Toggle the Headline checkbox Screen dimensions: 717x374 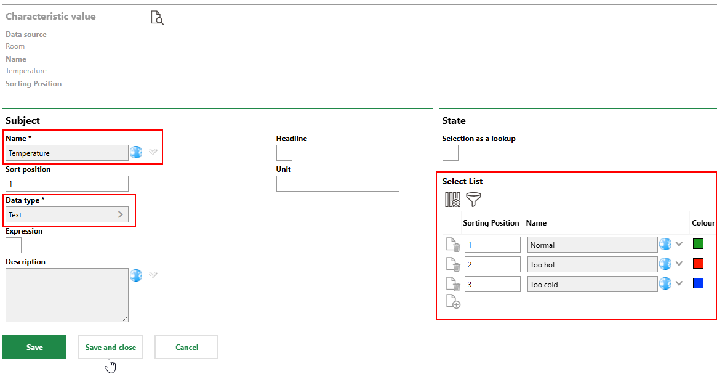click(x=284, y=153)
